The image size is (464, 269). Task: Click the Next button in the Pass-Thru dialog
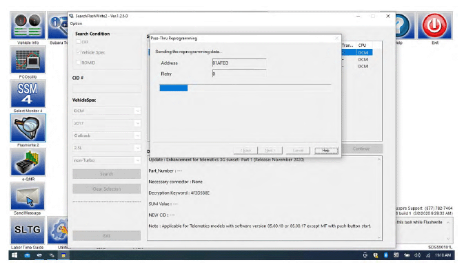(x=270, y=150)
